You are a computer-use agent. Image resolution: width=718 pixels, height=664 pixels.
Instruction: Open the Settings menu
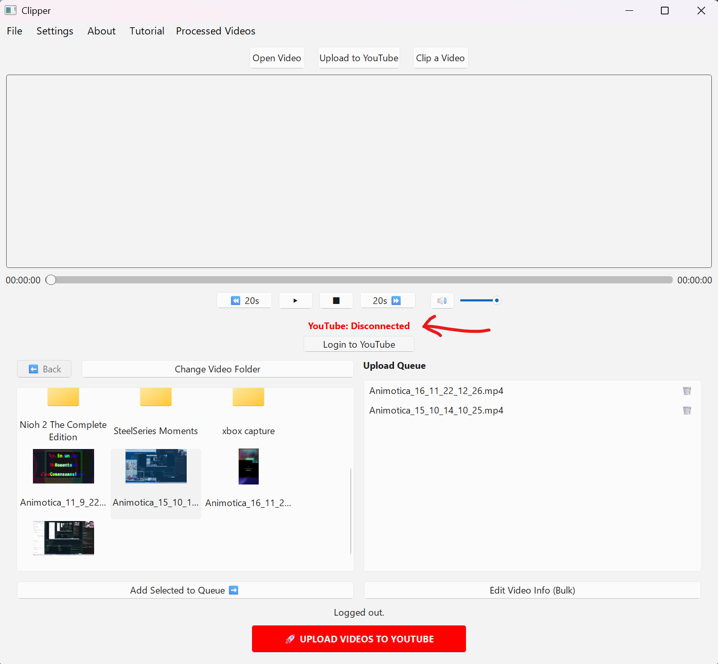(55, 31)
